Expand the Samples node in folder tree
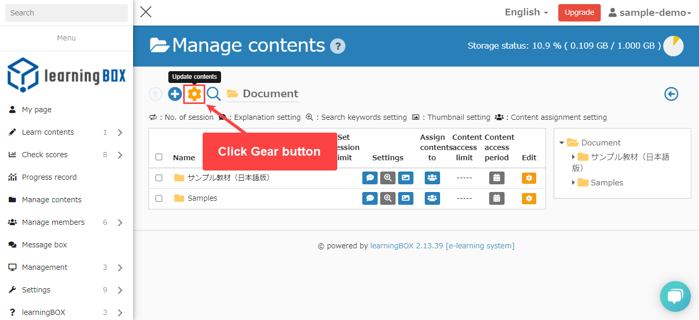The image size is (699, 320). tap(573, 182)
